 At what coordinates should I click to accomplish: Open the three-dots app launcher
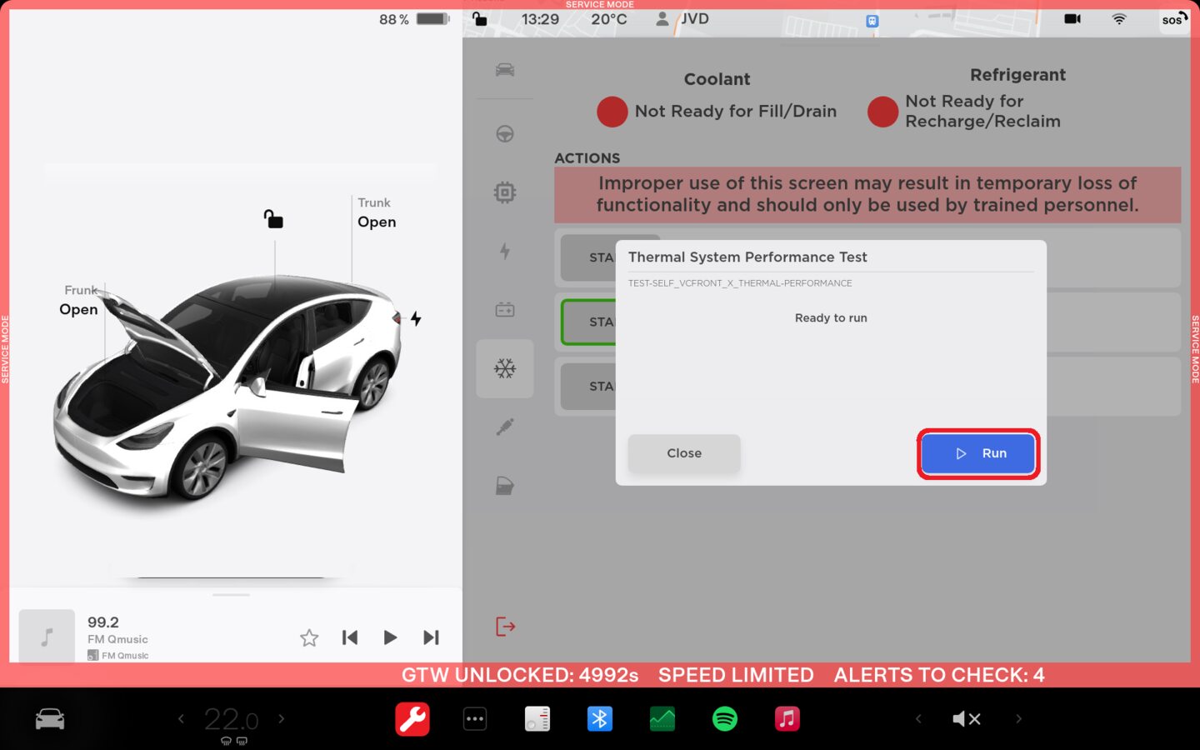coord(475,718)
